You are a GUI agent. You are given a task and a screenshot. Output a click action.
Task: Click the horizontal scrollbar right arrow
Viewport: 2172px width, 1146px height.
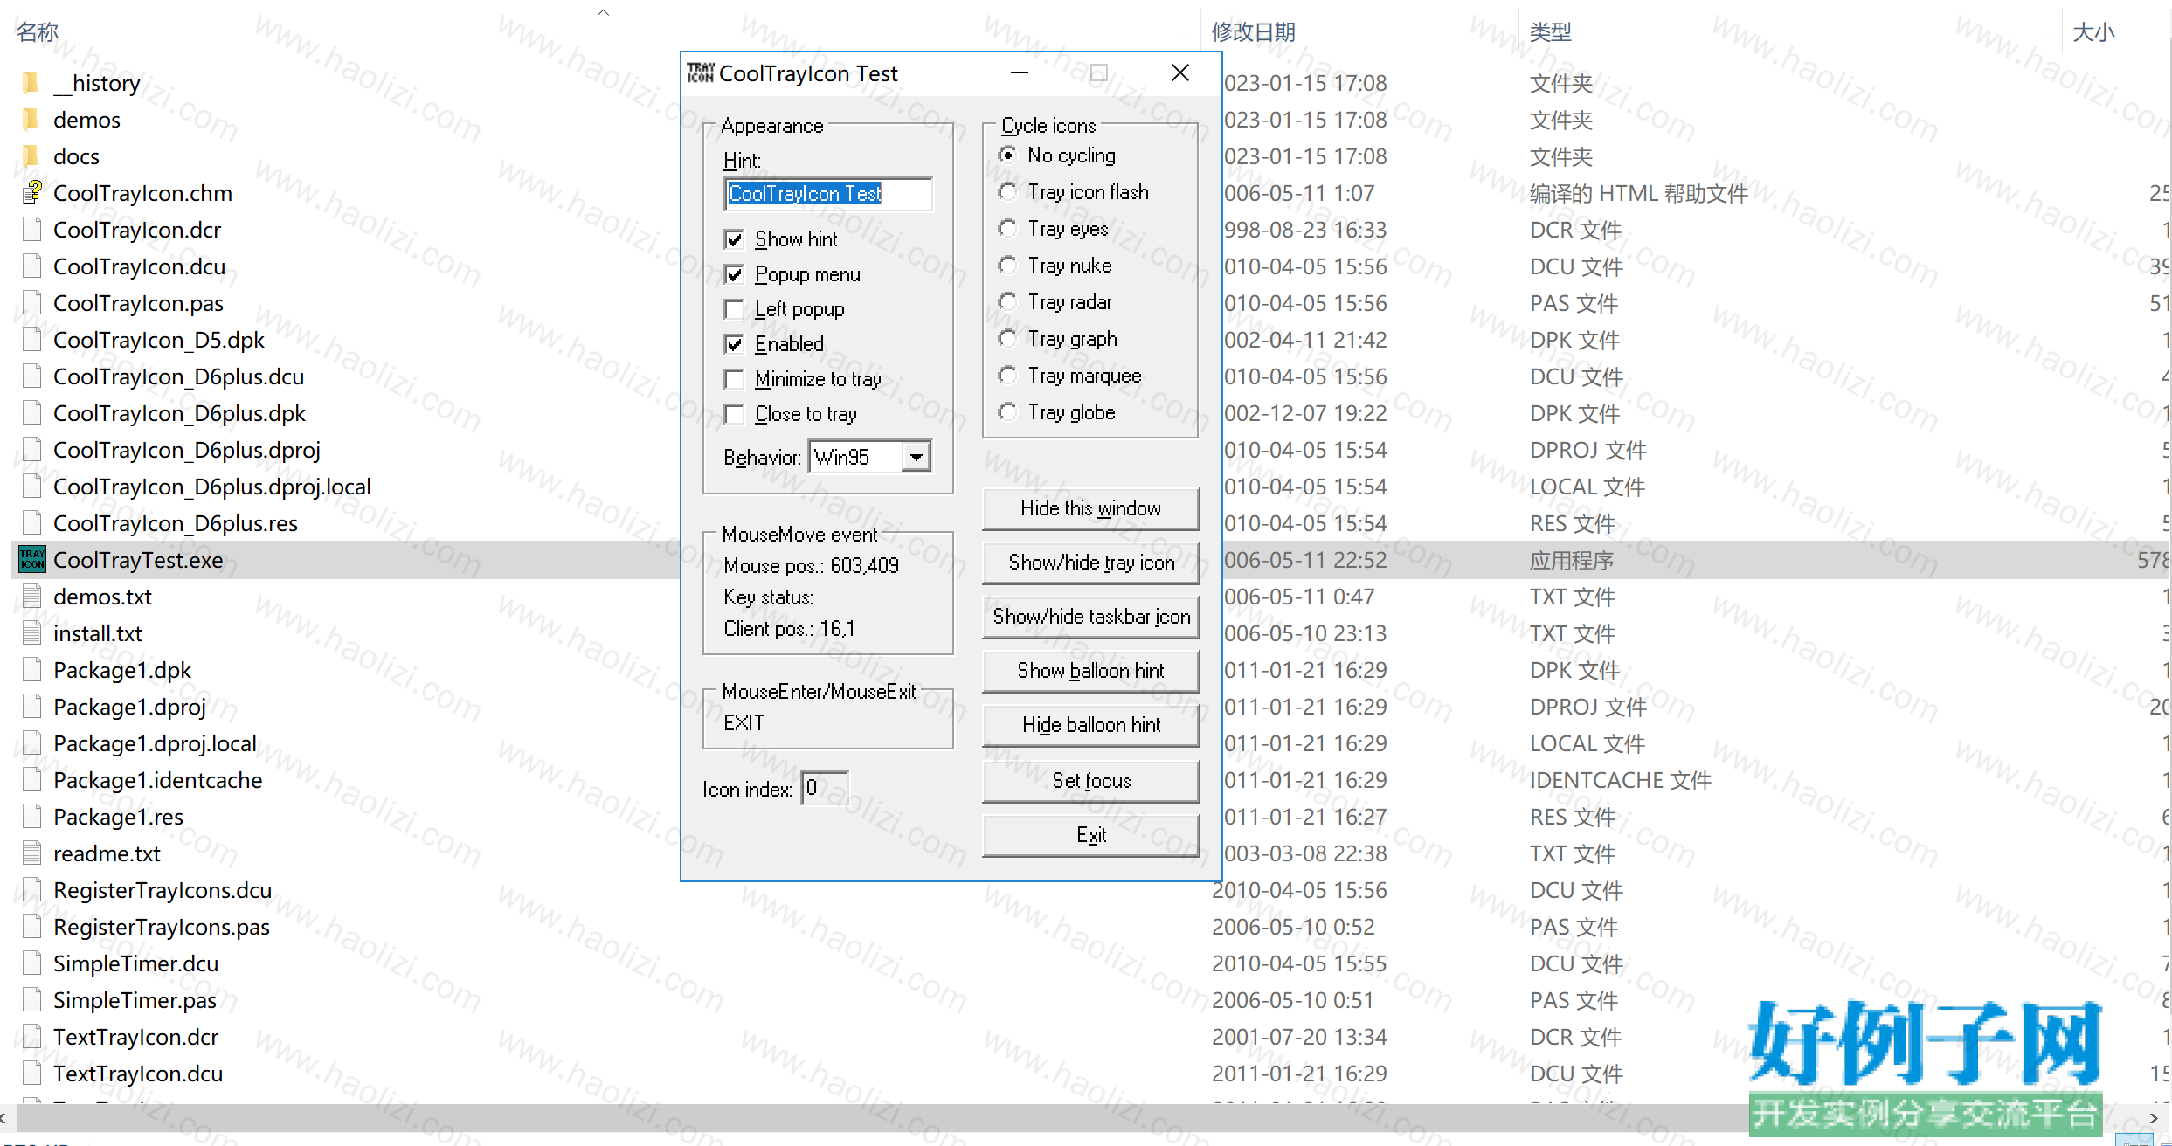coord(2154,1117)
